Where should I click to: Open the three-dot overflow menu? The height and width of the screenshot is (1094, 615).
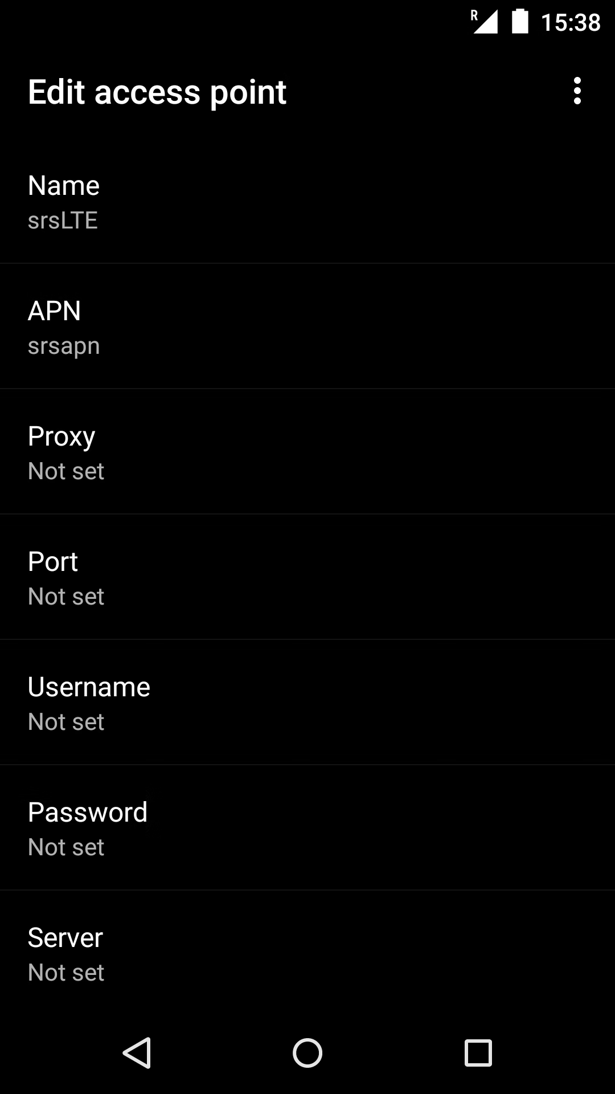click(577, 91)
